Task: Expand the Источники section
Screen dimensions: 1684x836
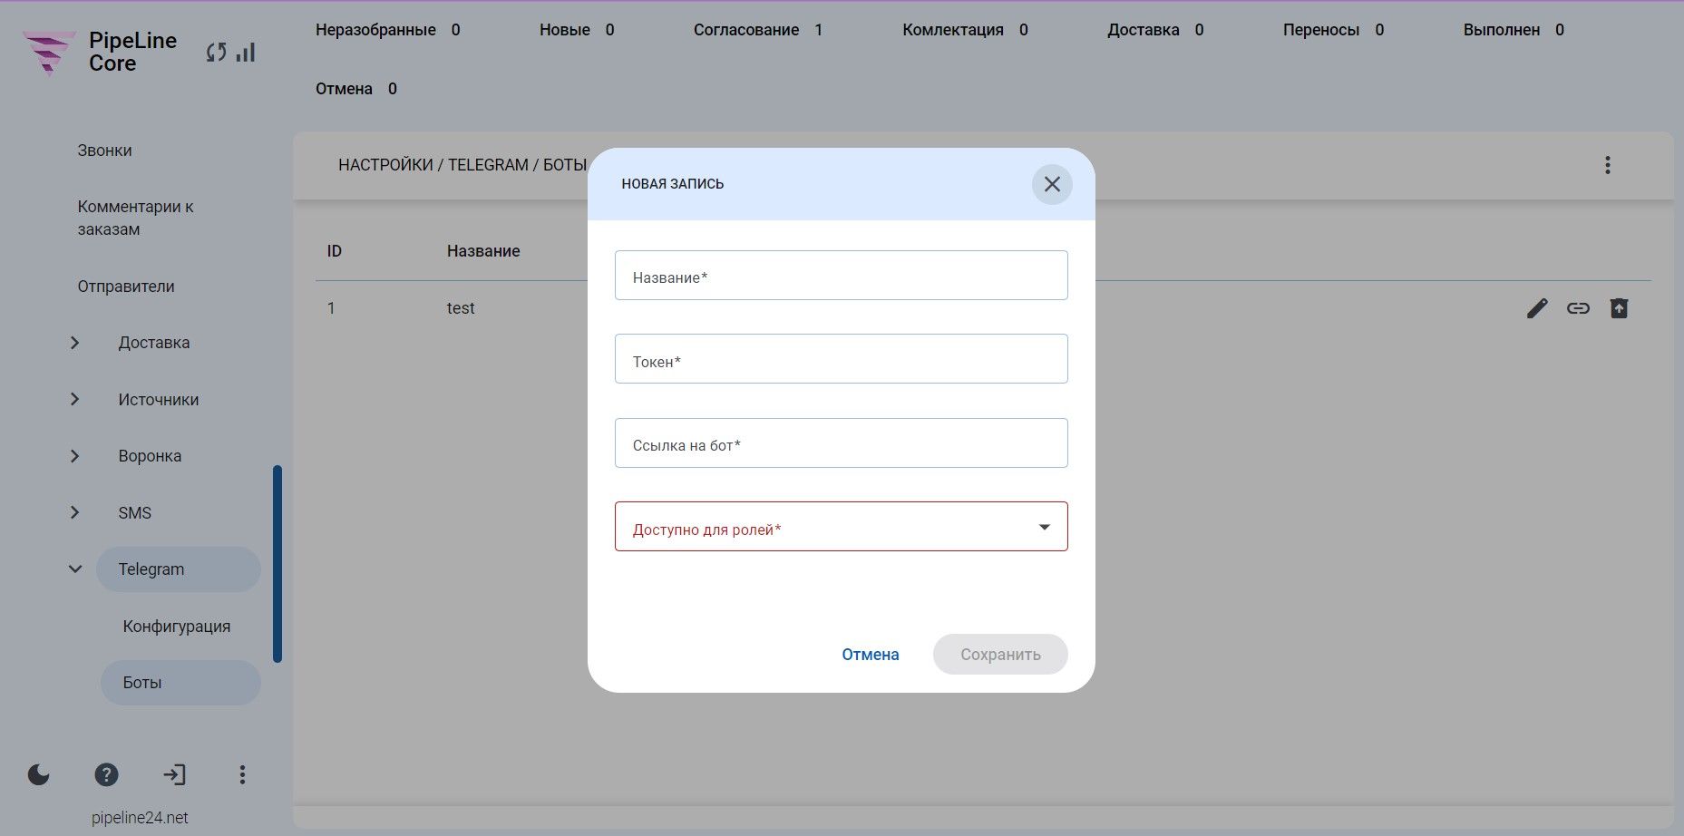Action: coord(75,400)
